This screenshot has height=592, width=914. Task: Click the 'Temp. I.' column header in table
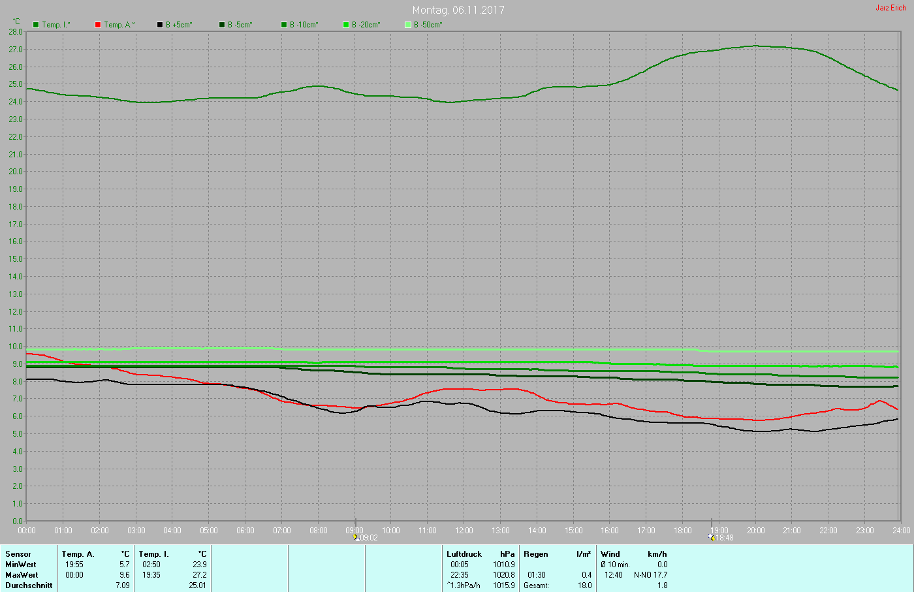click(153, 554)
